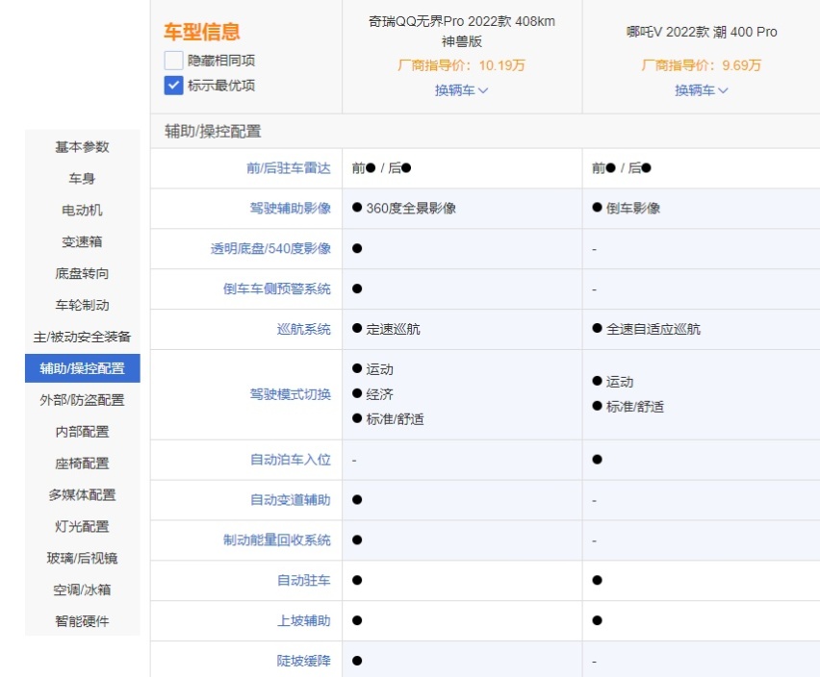Go to 内部配置 in sidebar

[x=82, y=432]
